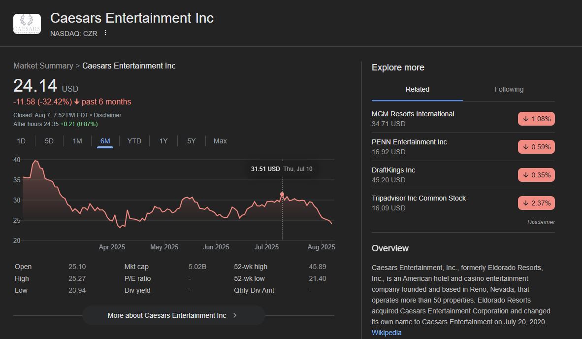Screen dimensions: 582x339
Task: Click the 52-wk high value 45.89
Action: coord(318,267)
